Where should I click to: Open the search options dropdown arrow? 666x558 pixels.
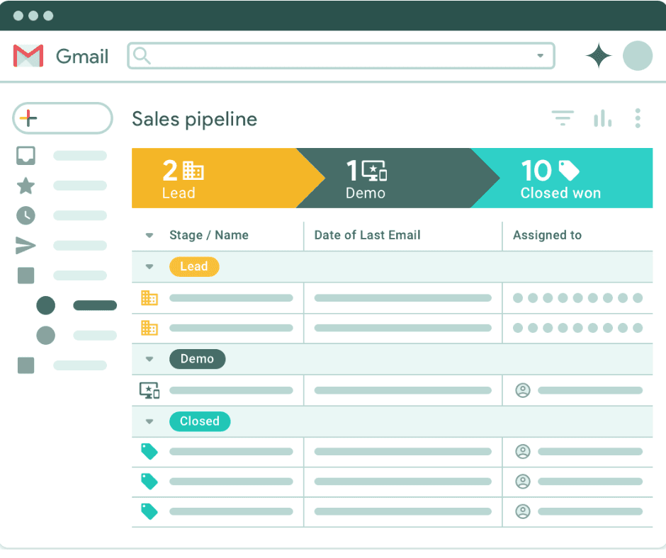coord(541,56)
